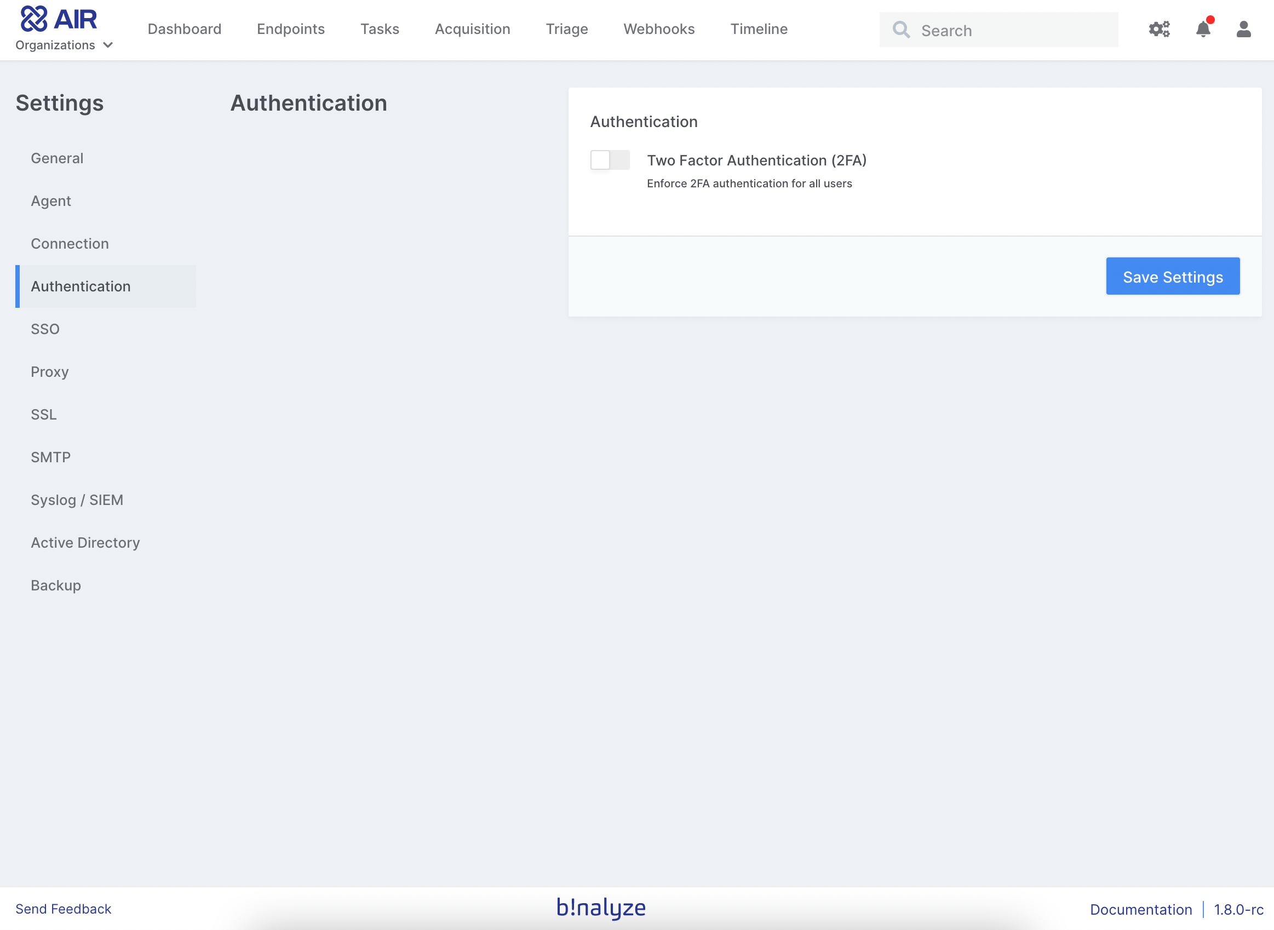Open the user profile icon
The image size is (1274, 930).
tap(1243, 29)
